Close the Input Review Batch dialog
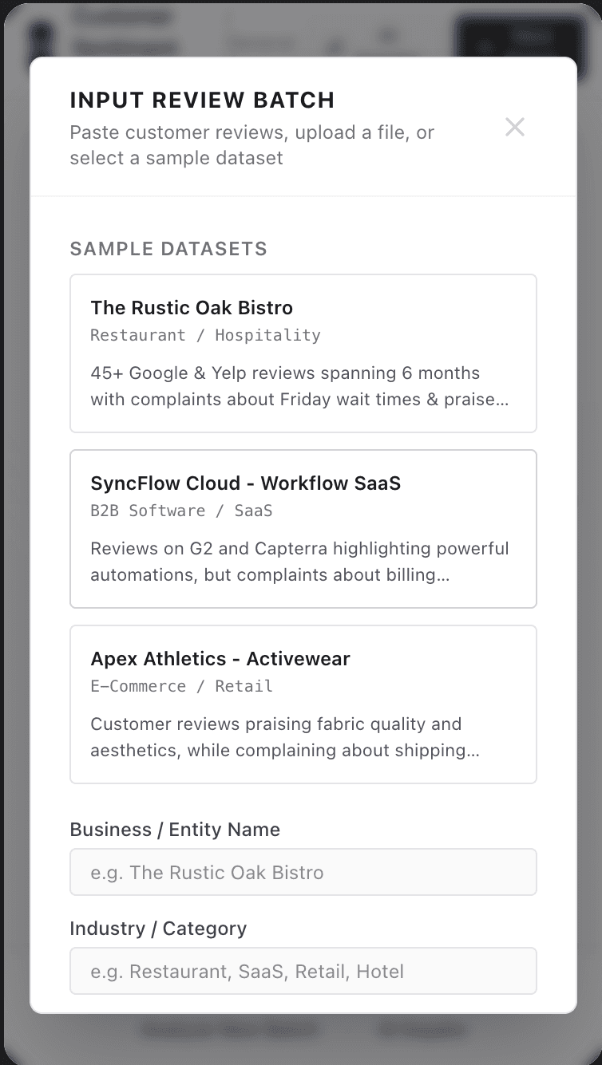The width and height of the screenshot is (602, 1065). (515, 127)
